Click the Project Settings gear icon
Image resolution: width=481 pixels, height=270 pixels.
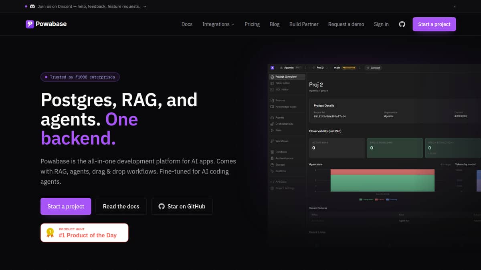(272, 188)
